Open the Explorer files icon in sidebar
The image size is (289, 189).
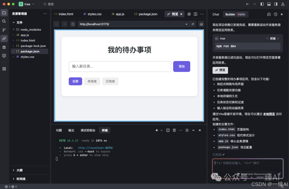click(4, 13)
